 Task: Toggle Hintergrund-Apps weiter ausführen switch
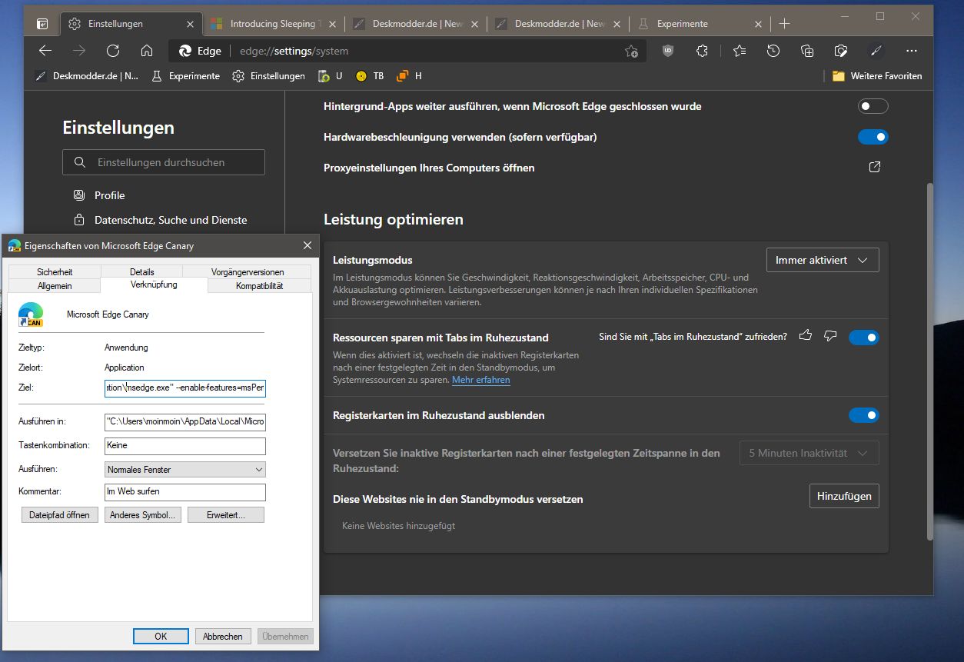pos(873,106)
